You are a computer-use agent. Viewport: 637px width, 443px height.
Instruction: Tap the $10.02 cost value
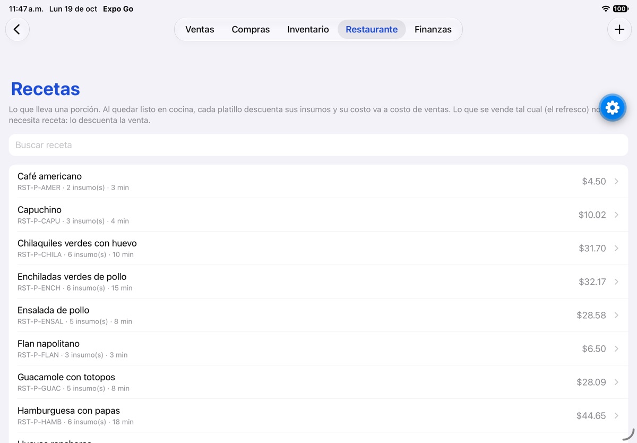click(x=592, y=215)
